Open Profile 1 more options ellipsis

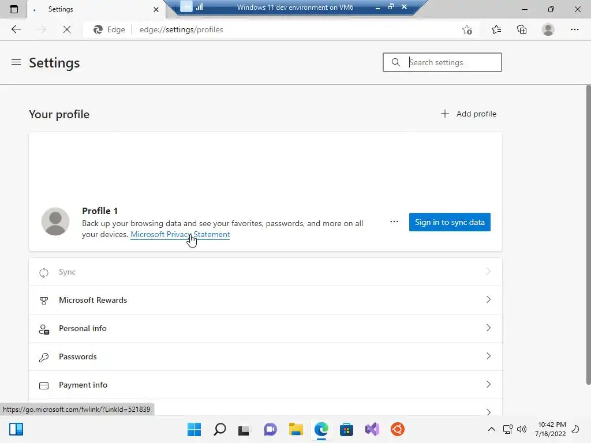coord(394,221)
